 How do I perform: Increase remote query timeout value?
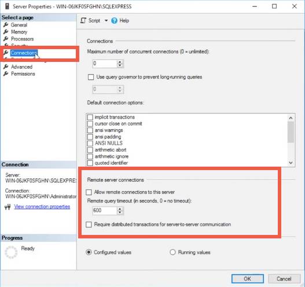pyautogui.click(x=120, y=209)
